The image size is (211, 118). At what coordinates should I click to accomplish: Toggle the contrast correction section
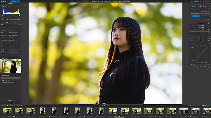(x=190, y=35)
